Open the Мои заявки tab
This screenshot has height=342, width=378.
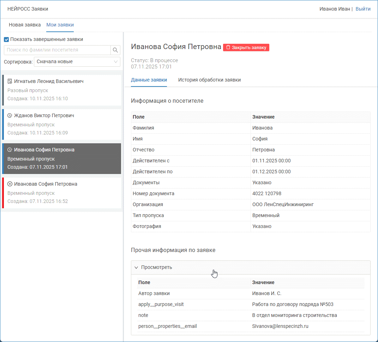pyautogui.click(x=60, y=25)
